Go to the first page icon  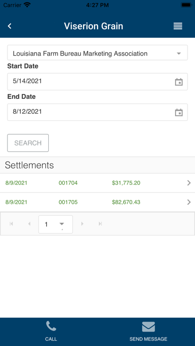[x=11, y=224]
